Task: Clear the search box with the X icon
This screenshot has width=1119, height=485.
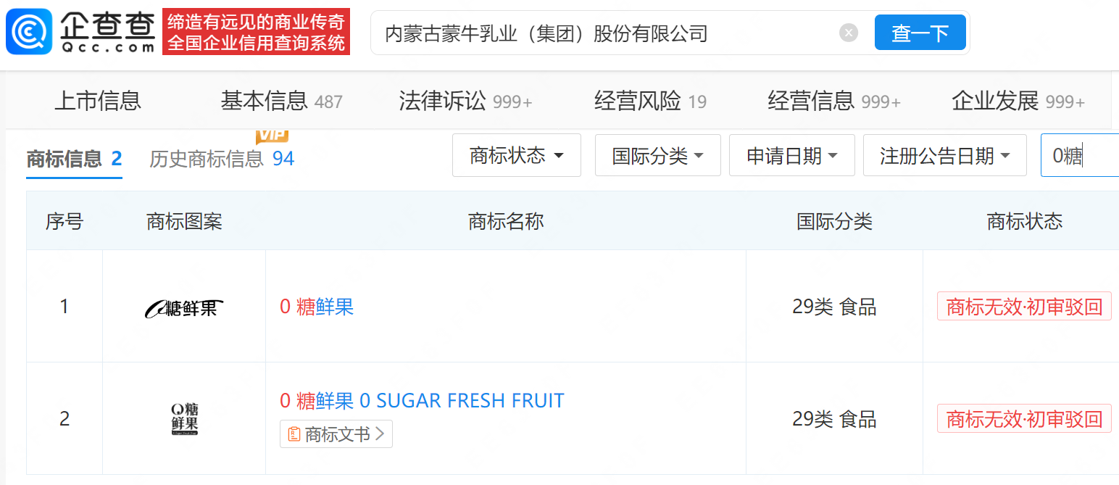Action: [x=849, y=33]
